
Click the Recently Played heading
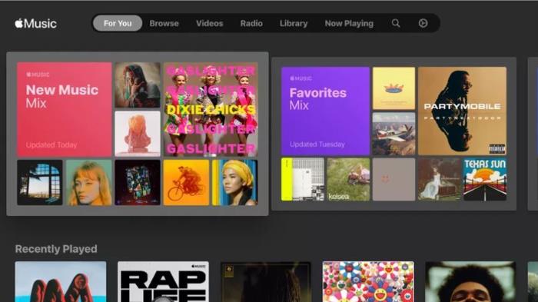pos(56,249)
